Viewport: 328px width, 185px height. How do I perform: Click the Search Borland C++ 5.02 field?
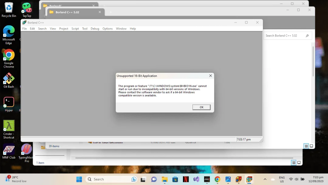[x=288, y=36]
